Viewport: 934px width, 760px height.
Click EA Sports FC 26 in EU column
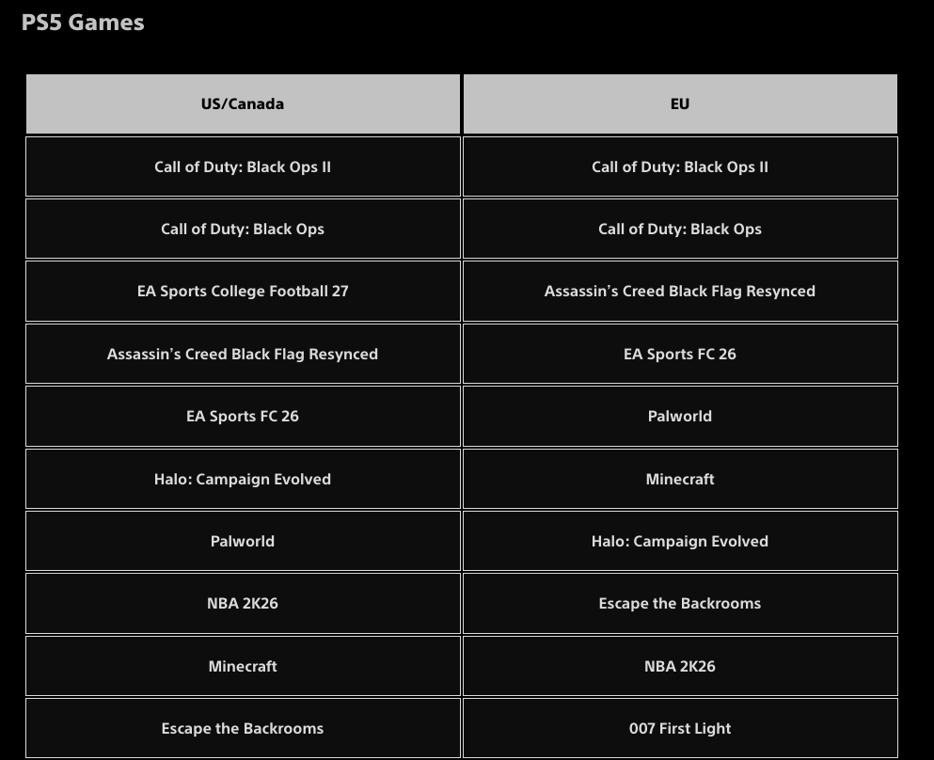coord(680,354)
